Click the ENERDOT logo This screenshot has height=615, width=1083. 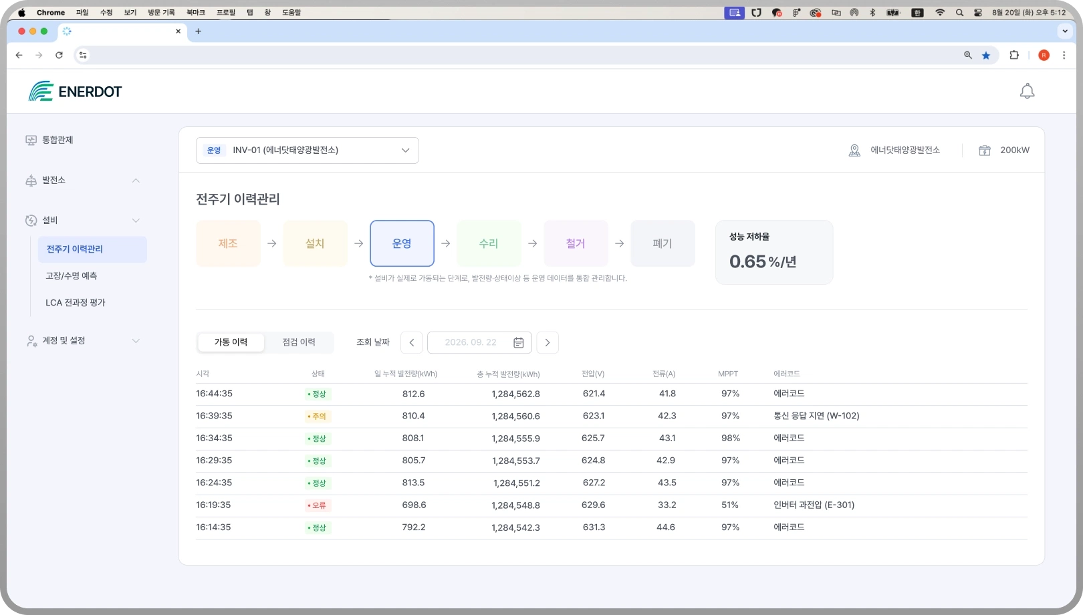pos(75,92)
